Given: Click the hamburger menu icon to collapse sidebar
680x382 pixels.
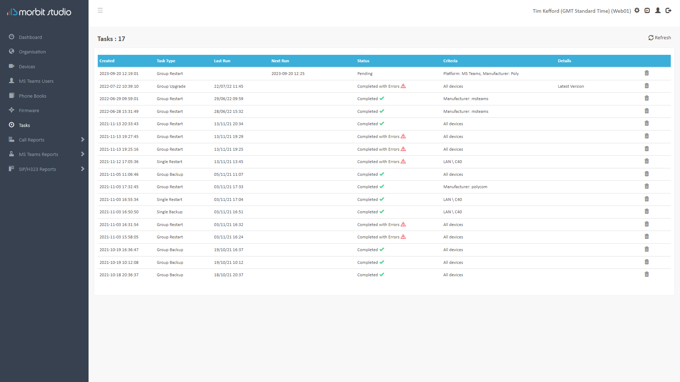Looking at the screenshot, I should (100, 10).
